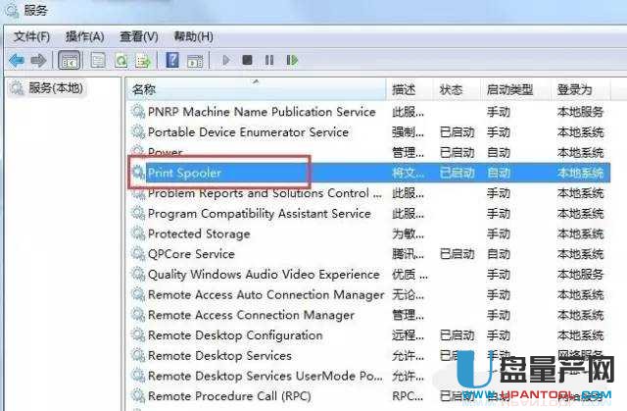Open the 查看(V) menu
This screenshot has width=627, height=411.
point(139,37)
